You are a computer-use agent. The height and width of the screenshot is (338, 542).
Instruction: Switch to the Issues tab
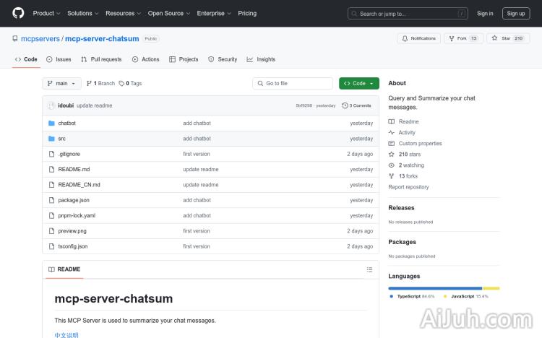coord(59,59)
